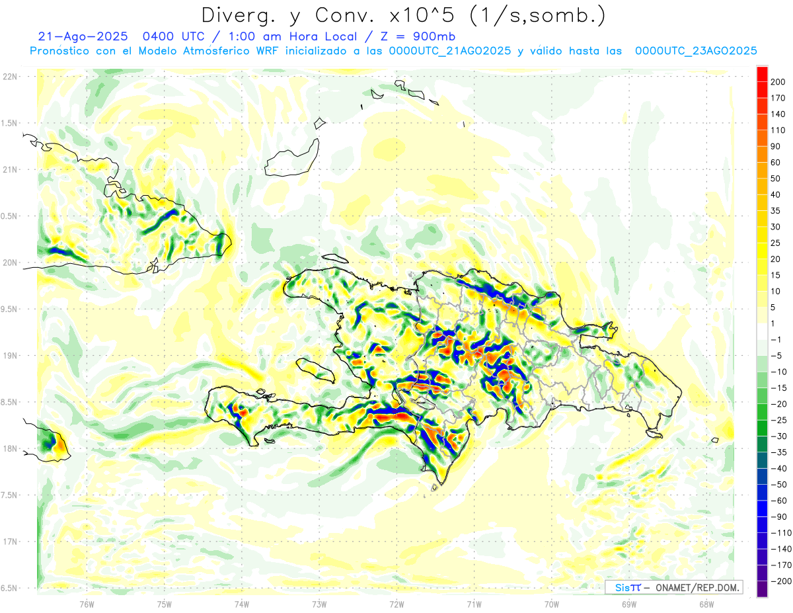Click the '73W' longitude label

(319, 604)
